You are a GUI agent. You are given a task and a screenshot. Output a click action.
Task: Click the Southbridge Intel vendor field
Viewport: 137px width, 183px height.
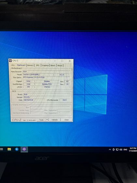pyautogui.click(x=28, y=84)
